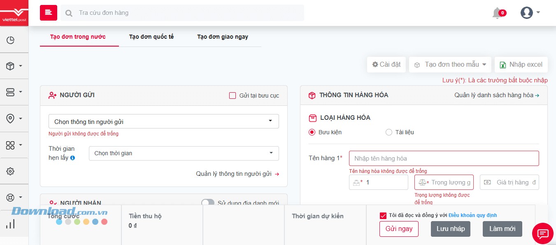This screenshot has height=245, width=556.
Task: Click the green color dot under Tổng cước
Action: 77,222
